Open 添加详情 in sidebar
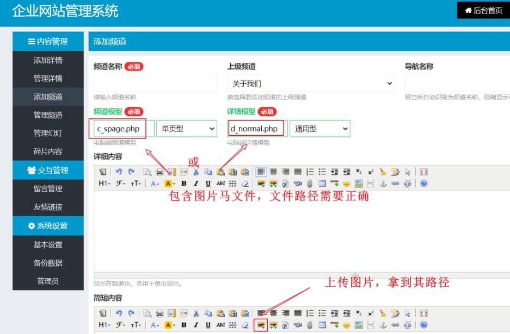Screen dimensions: 510x334 (48, 60)
